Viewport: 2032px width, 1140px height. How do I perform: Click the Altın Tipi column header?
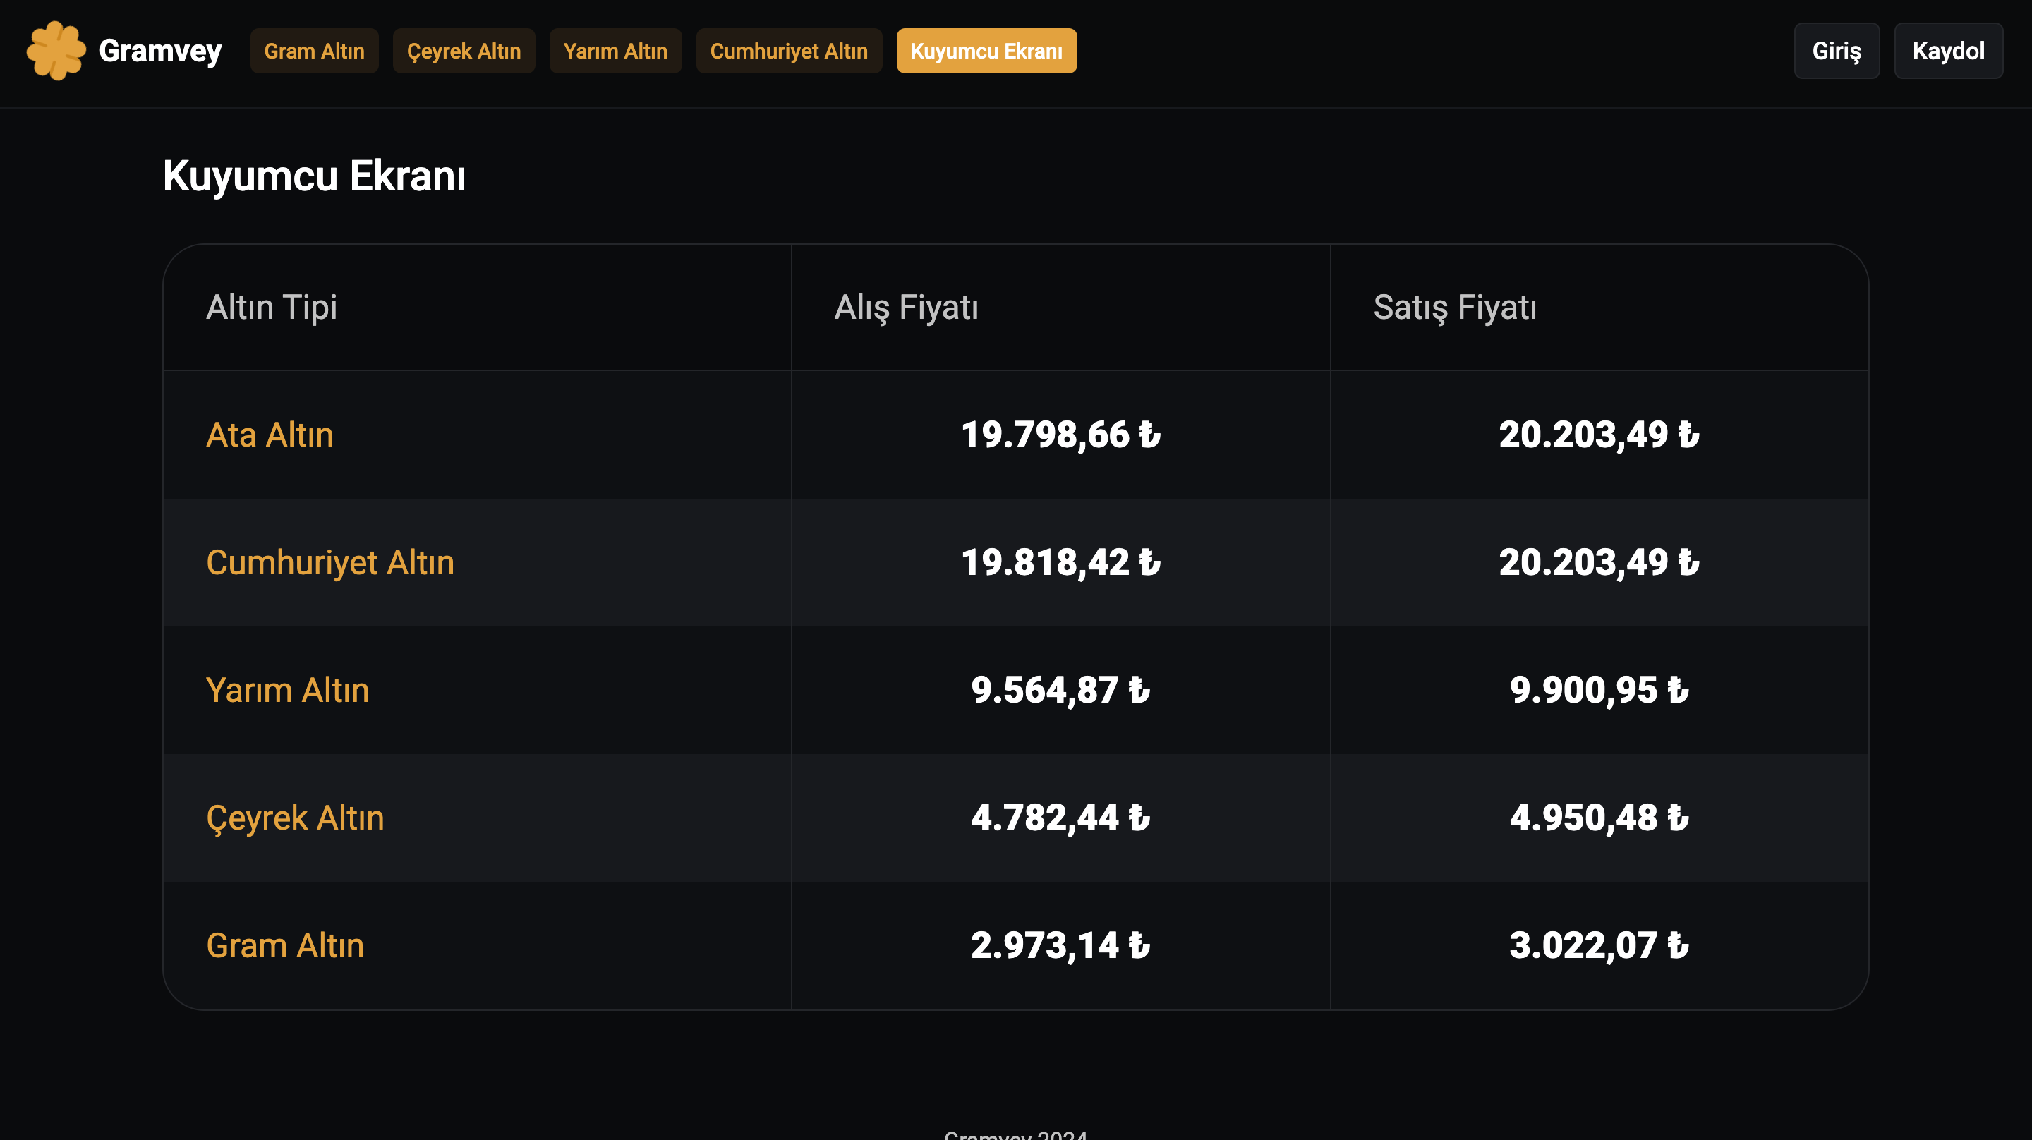(272, 308)
